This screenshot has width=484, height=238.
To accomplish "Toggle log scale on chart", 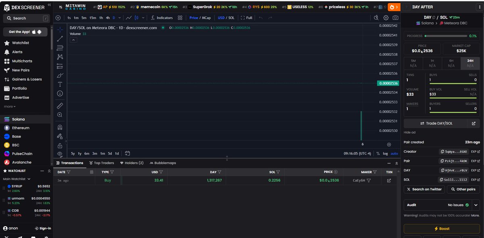I will 385,154.
